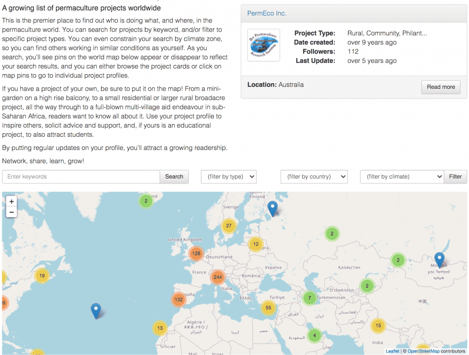
Task: Open the 27 cluster over Sverige
Action: [x=229, y=226]
